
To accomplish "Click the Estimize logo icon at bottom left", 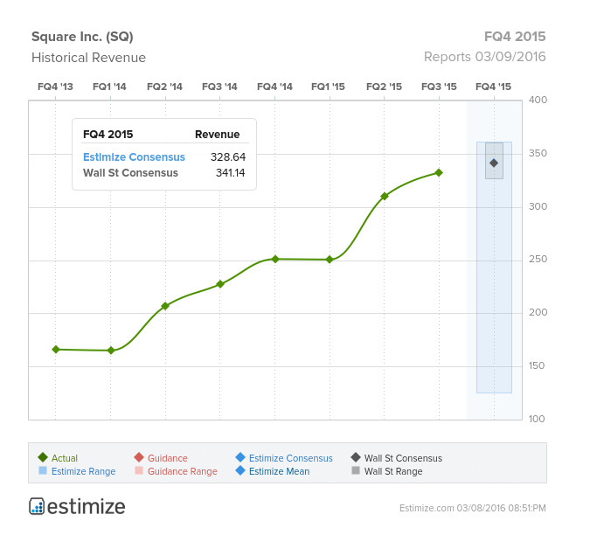I will pyautogui.click(x=37, y=506).
